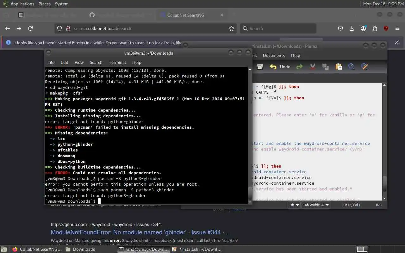Open the Firefox hamburger menu
The width and height of the screenshot is (405, 253).
pos(397,28)
